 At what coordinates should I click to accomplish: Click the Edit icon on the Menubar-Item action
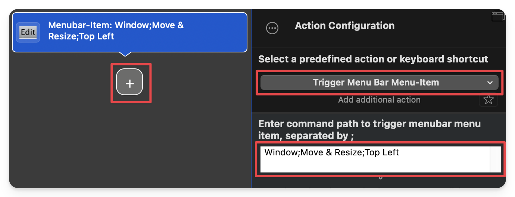click(28, 32)
